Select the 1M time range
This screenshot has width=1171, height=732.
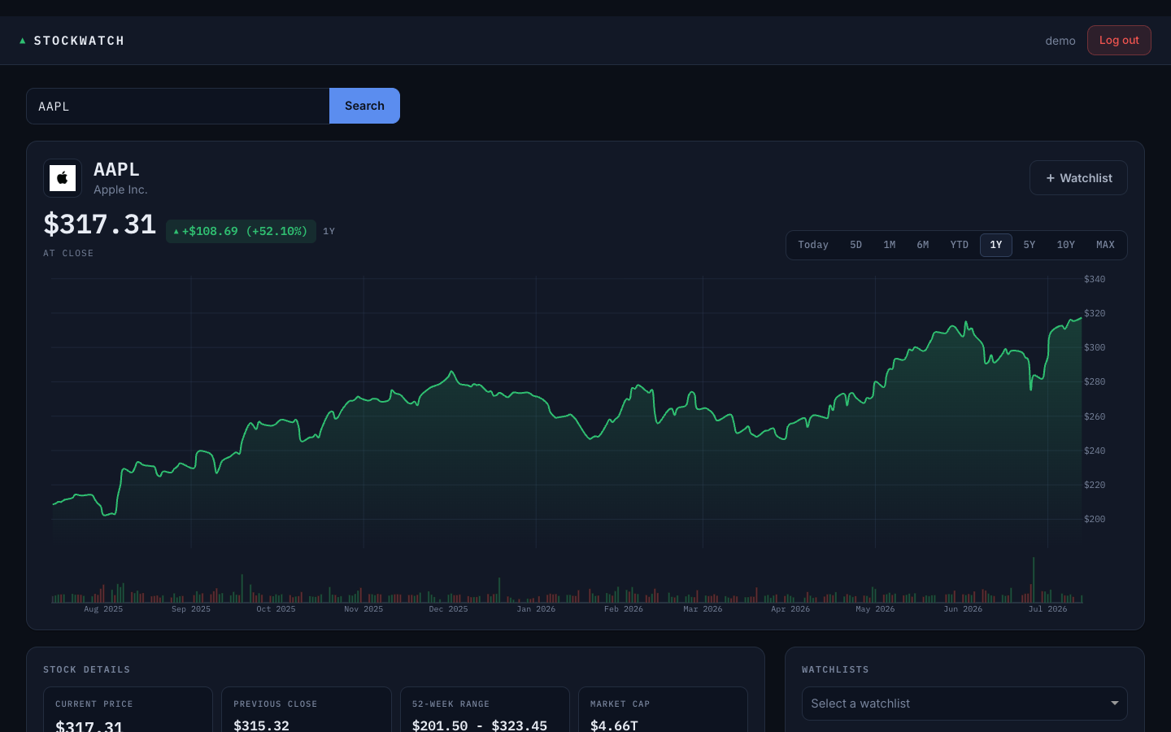coord(890,245)
